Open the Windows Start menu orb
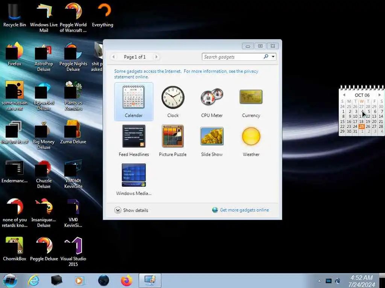 10,280
